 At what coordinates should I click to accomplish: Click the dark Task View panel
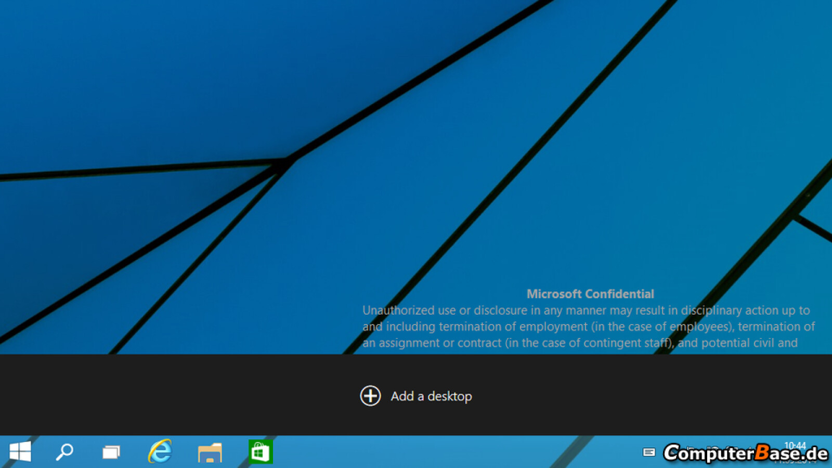coord(156,396)
